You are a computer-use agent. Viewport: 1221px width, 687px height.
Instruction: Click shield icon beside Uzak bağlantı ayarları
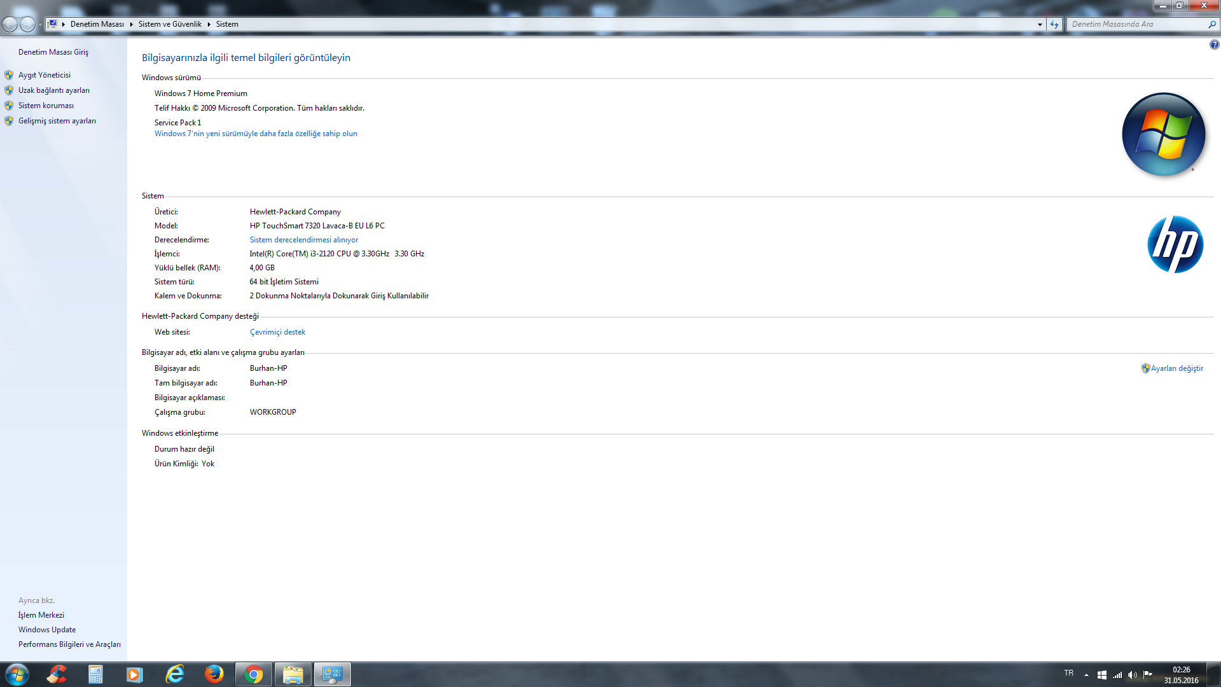9,90
